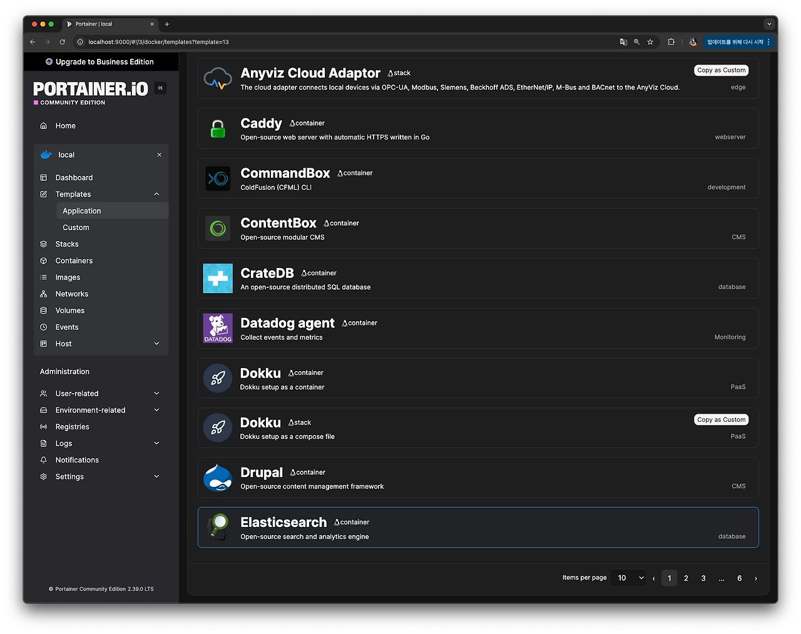This screenshot has width=801, height=634.
Task: Expand Environment-related section chevron
Action: 156,410
